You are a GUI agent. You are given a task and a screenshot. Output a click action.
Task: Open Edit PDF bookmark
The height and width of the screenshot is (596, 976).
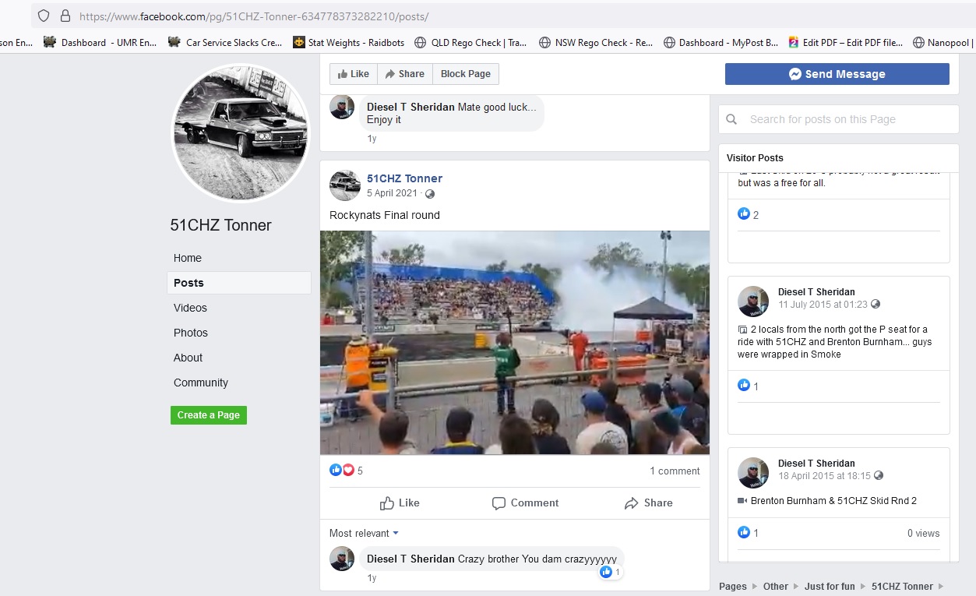845,43
